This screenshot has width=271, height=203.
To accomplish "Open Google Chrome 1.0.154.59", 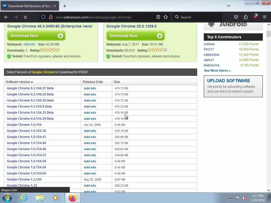I will [26, 161].
